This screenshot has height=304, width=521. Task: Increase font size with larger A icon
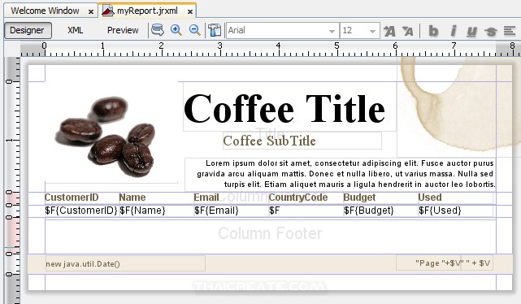[389, 31]
